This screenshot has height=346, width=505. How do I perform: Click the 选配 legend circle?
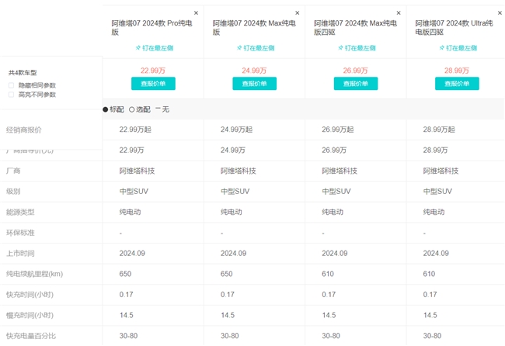pyautogui.click(x=131, y=109)
